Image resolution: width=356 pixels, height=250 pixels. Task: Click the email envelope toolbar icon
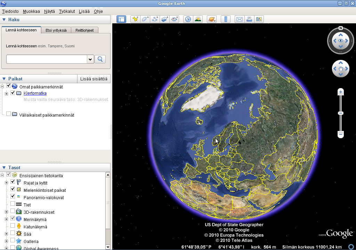239,19
